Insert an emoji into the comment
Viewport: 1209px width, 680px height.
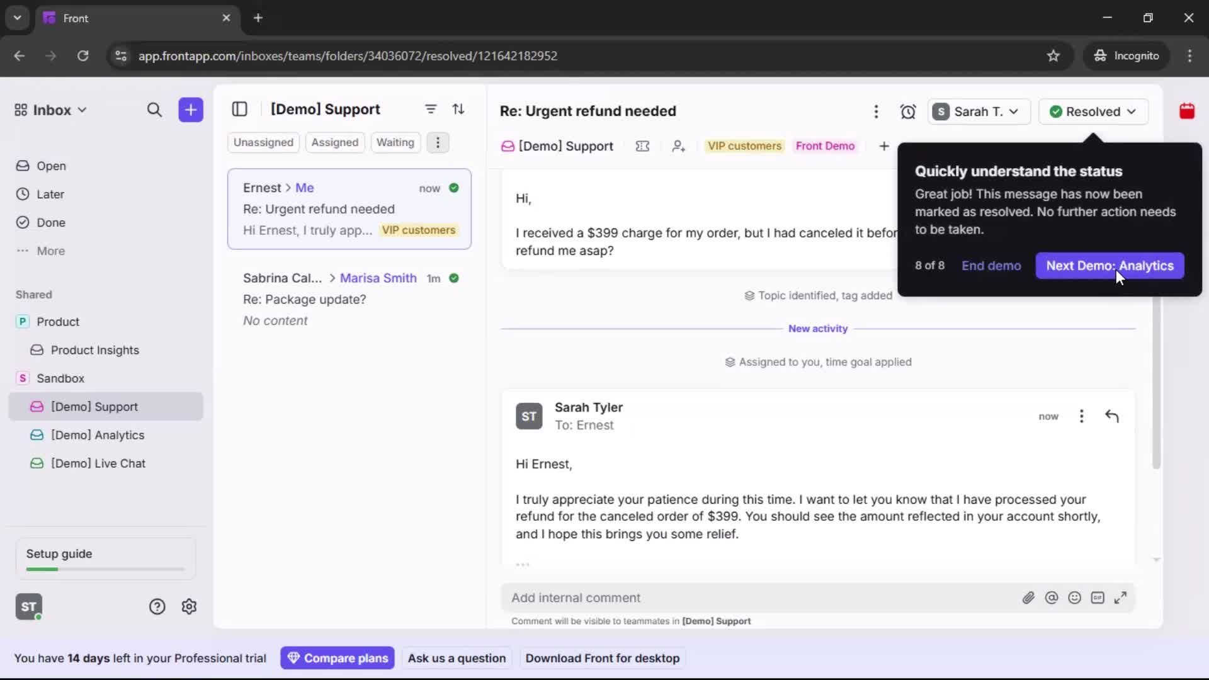tap(1075, 598)
